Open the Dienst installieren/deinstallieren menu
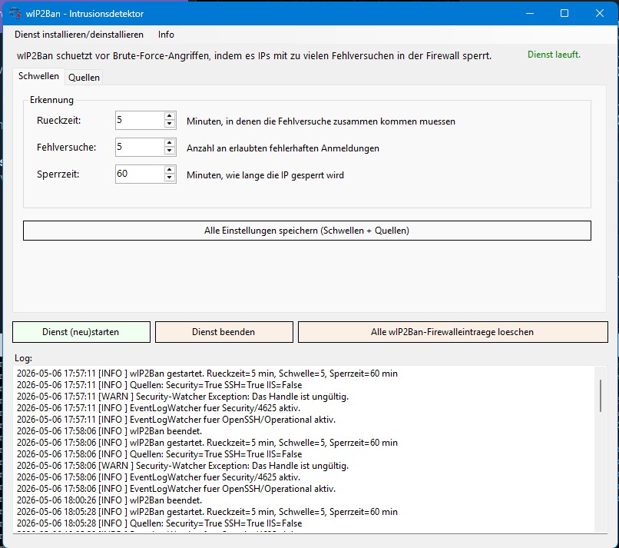The image size is (619, 548). click(x=79, y=35)
